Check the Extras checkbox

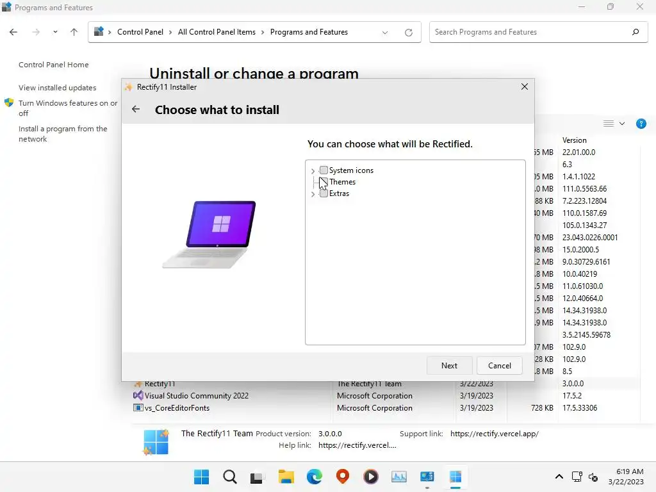click(324, 193)
